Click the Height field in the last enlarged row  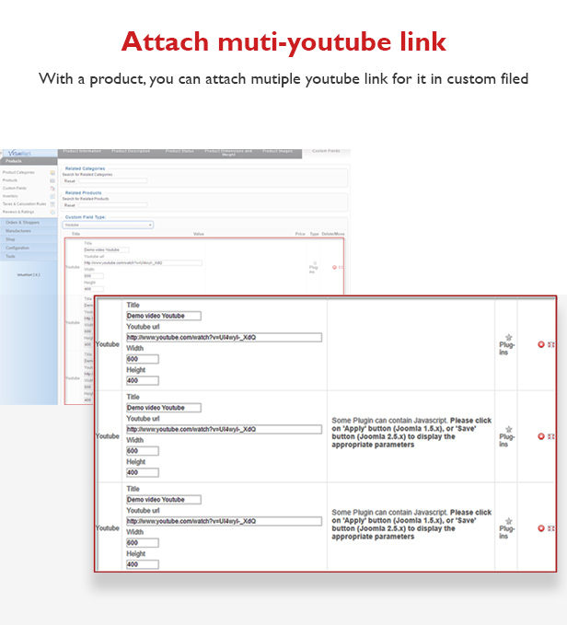[x=143, y=564]
